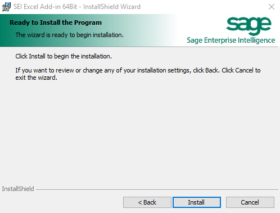Click the empty gray area of the dialog body

[x=140, y=131]
